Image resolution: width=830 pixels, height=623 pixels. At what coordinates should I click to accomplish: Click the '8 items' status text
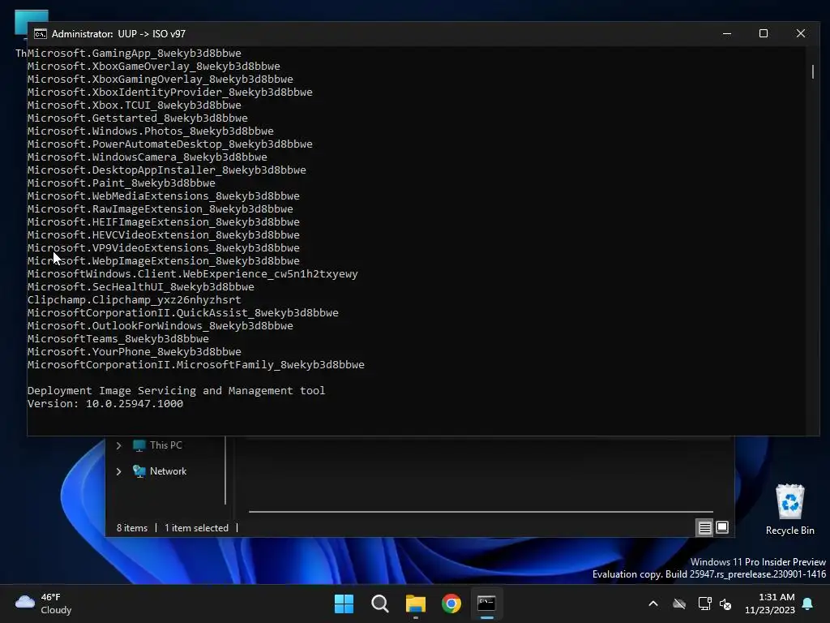132,528
